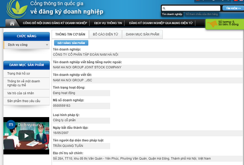Expand the Dịch vụ công arrow
Screen dimensions: 244x165
47,45
